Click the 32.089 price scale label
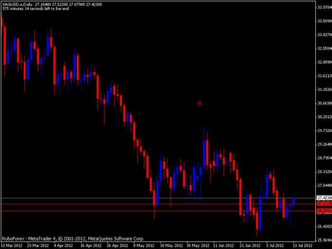332x249 pixels. (324, 62)
